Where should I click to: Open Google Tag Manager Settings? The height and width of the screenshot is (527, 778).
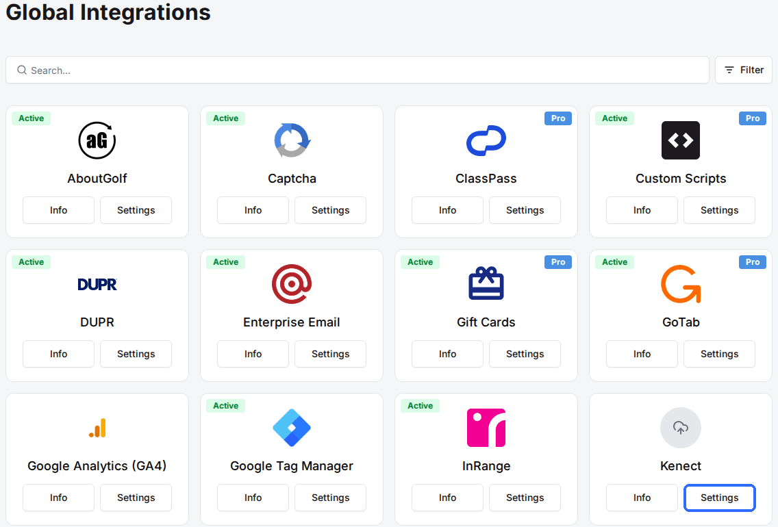click(x=331, y=498)
